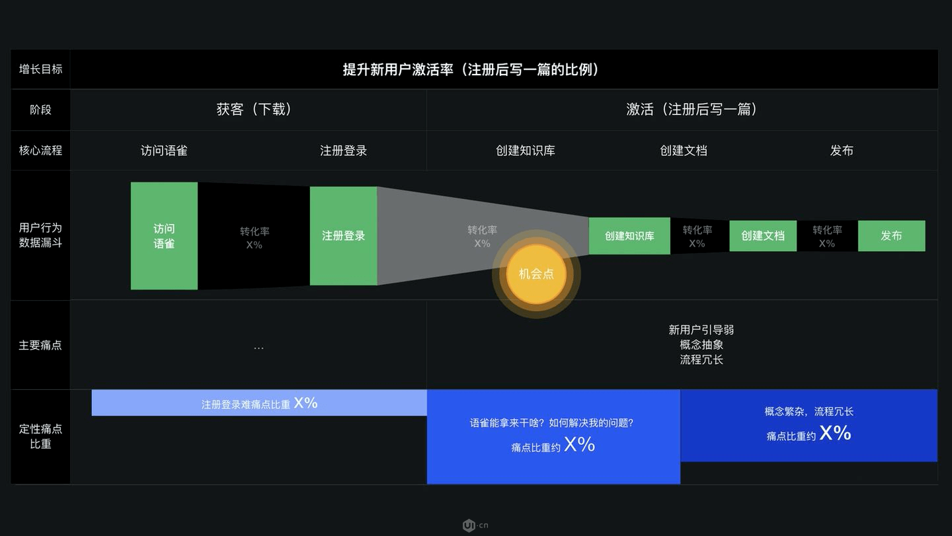Select the 增长目标 row label
The width and height of the screenshot is (952, 536).
(41, 69)
